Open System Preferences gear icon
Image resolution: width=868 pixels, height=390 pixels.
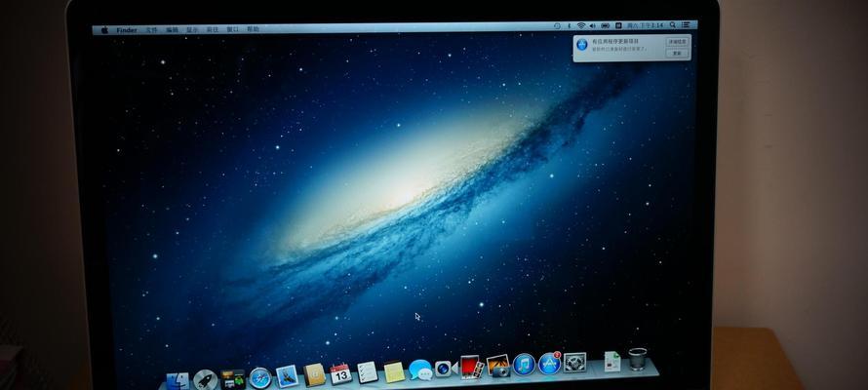click(574, 363)
